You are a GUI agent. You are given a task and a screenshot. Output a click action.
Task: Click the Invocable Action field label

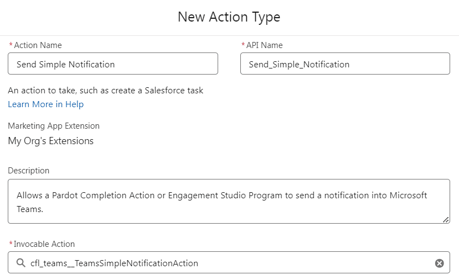click(44, 244)
